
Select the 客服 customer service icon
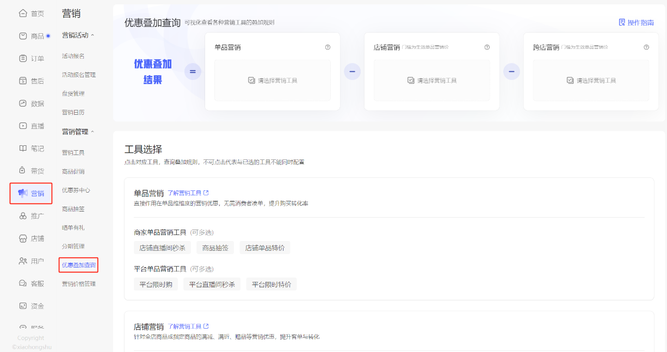pyautogui.click(x=23, y=282)
